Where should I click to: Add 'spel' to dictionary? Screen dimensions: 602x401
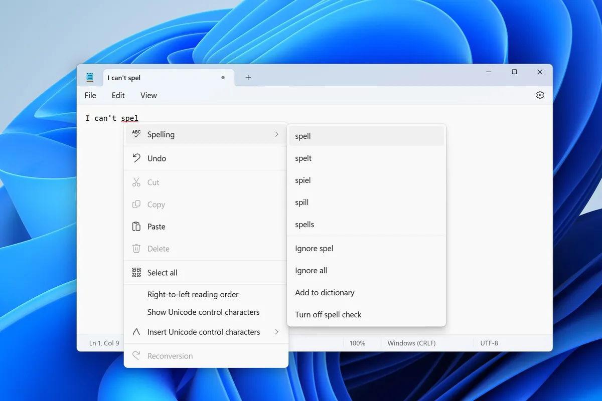(325, 292)
